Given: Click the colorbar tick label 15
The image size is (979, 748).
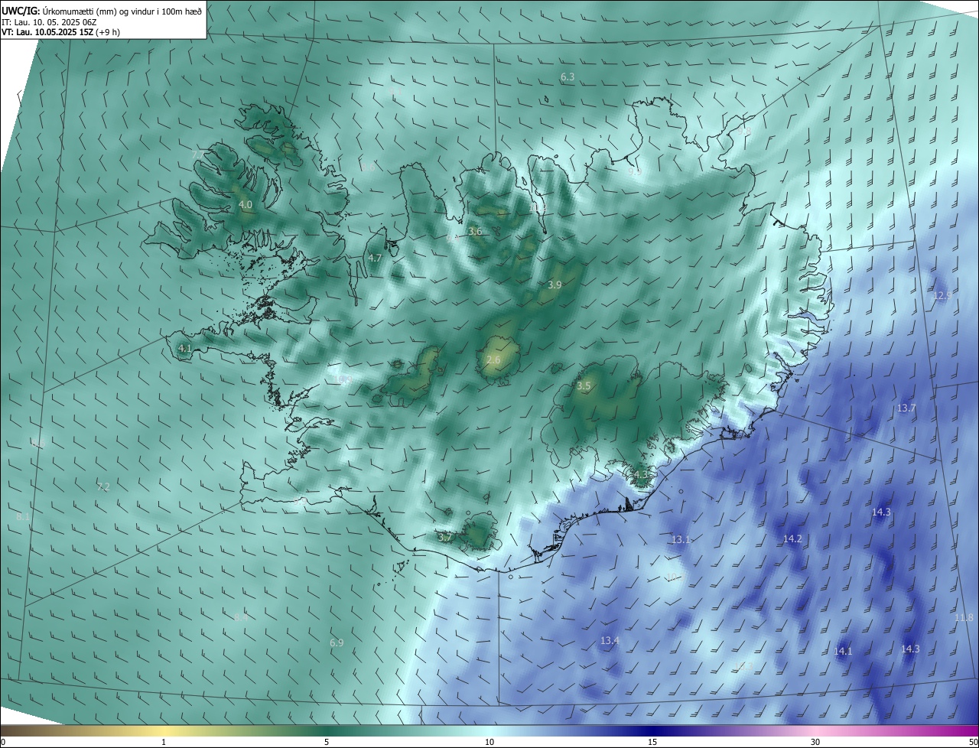Looking at the screenshot, I should pos(652,742).
